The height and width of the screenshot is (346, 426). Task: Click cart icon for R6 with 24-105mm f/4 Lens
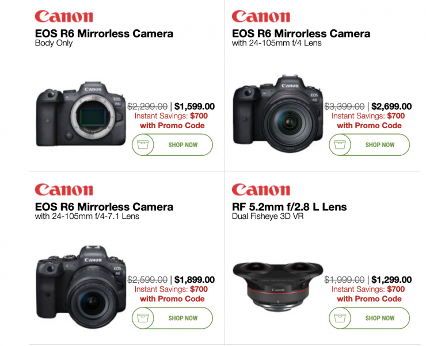point(340,144)
